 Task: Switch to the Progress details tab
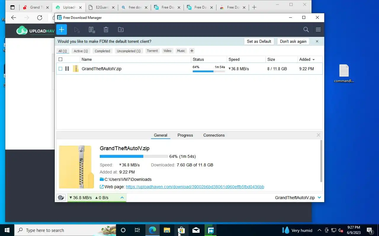click(x=185, y=135)
